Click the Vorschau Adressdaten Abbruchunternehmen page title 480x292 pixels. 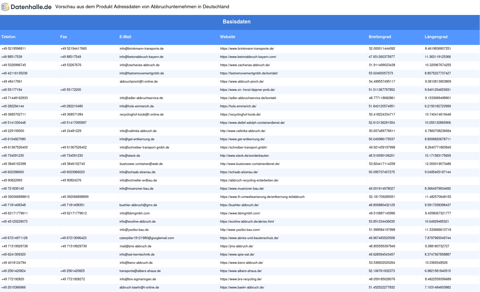[x=142, y=7]
